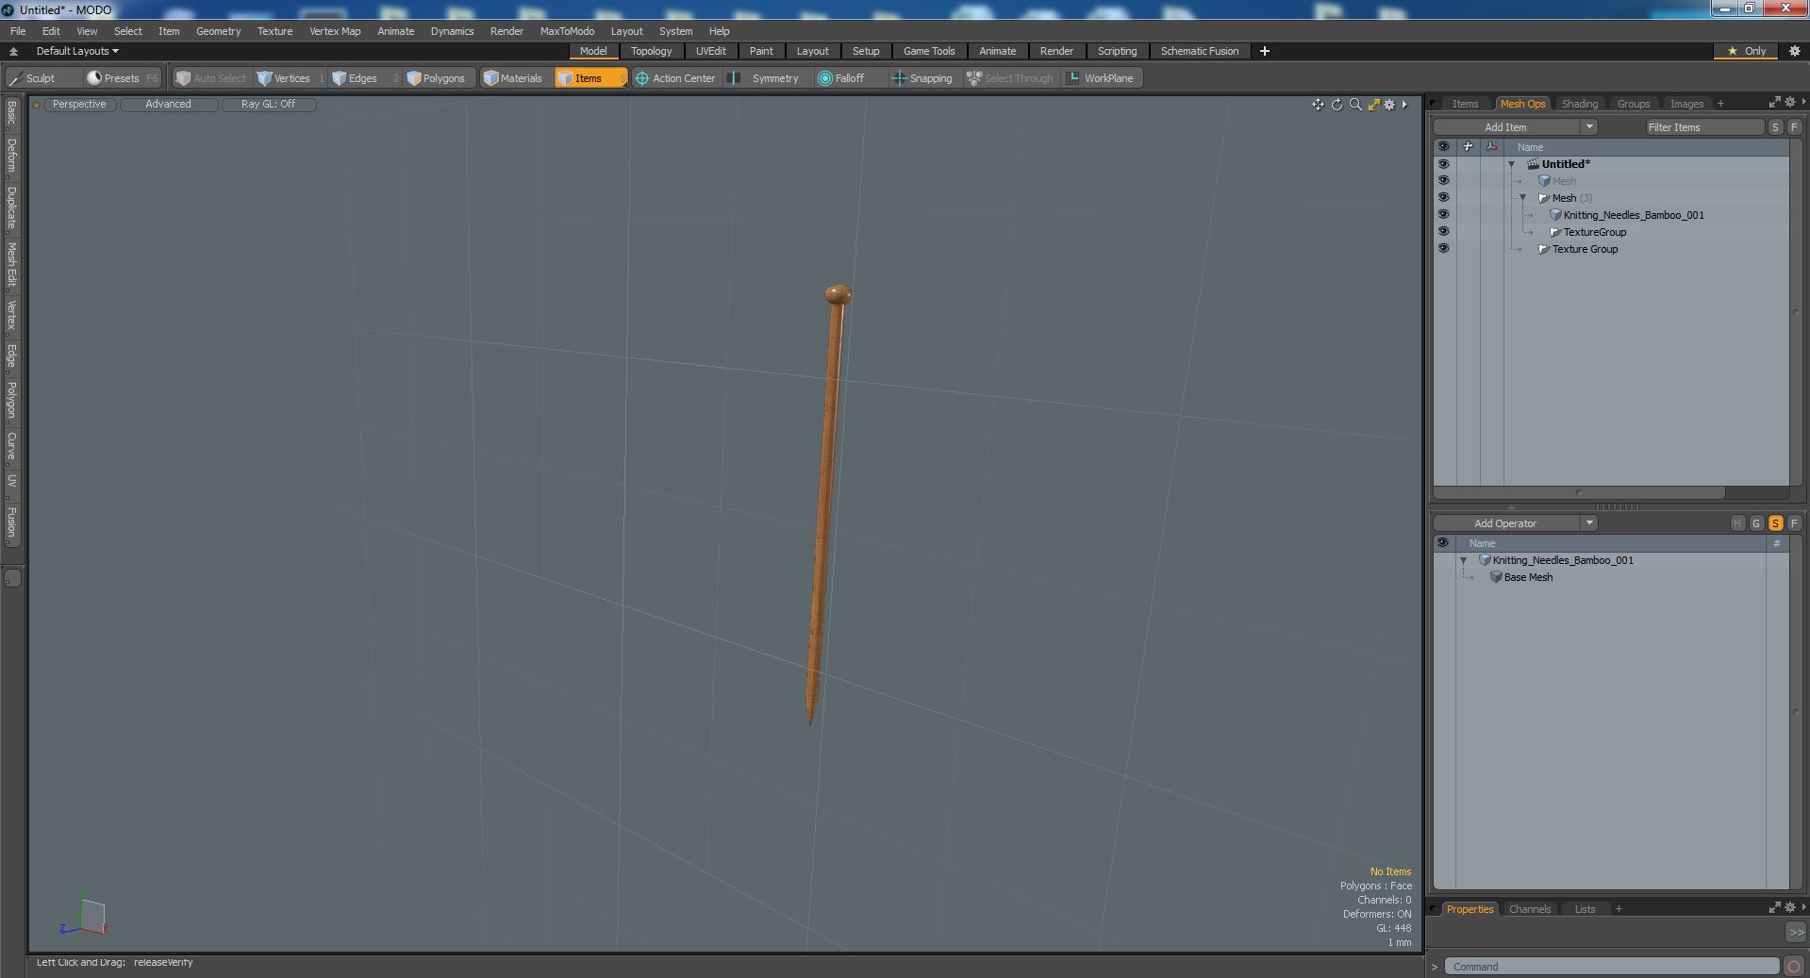The width and height of the screenshot is (1810, 978).
Task: Select the Base Mesh operator row
Action: (1611, 577)
